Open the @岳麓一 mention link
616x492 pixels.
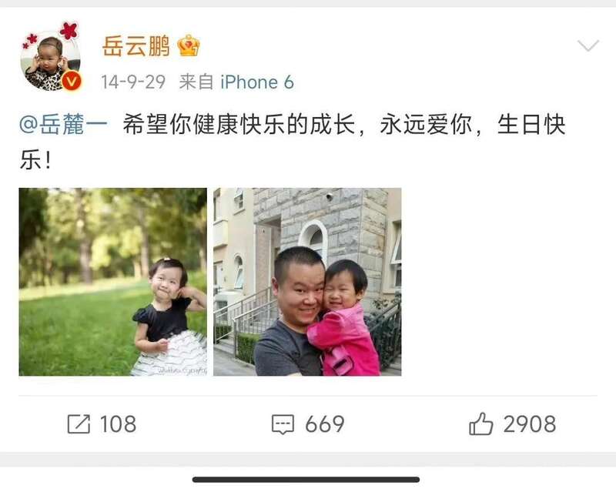coord(63,125)
